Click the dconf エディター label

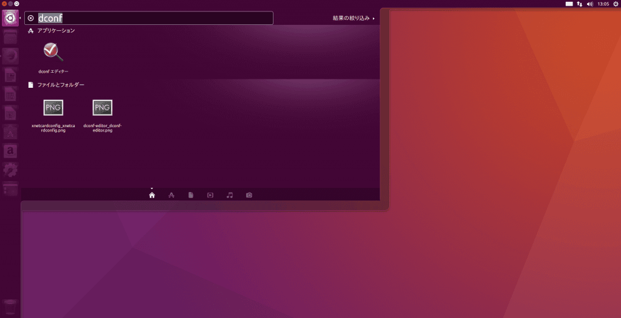(53, 71)
